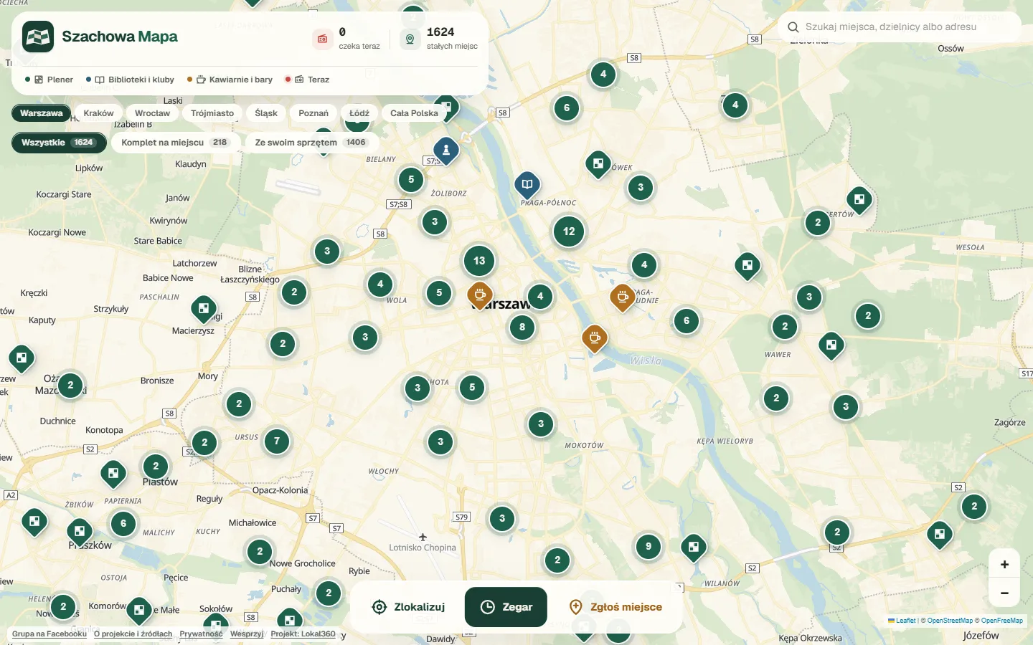Toggle the Biblioteki i kluby legend filter

(130, 80)
